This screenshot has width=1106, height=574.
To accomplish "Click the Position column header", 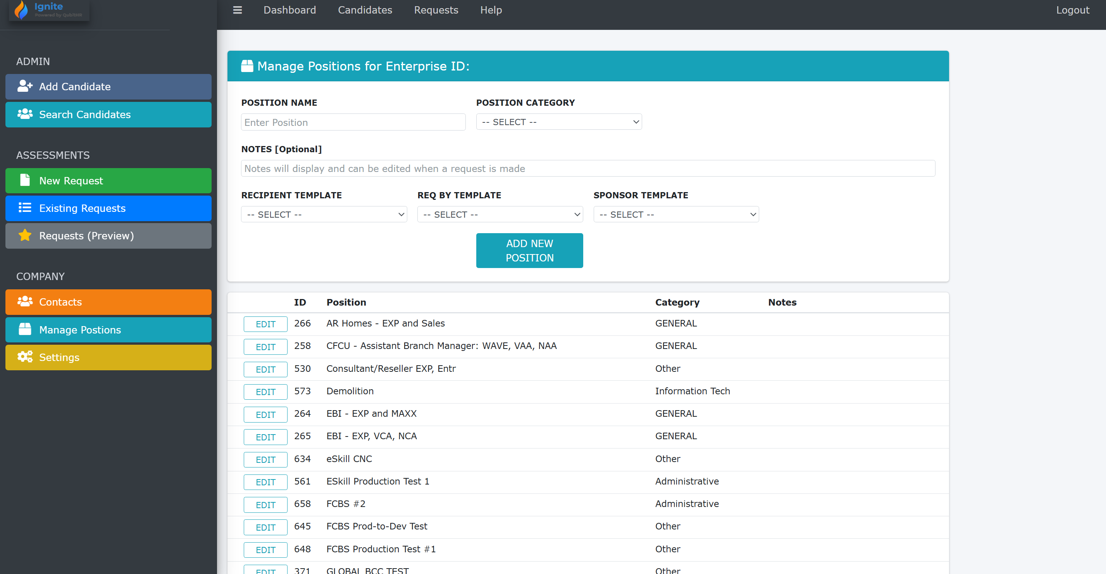I will [346, 302].
